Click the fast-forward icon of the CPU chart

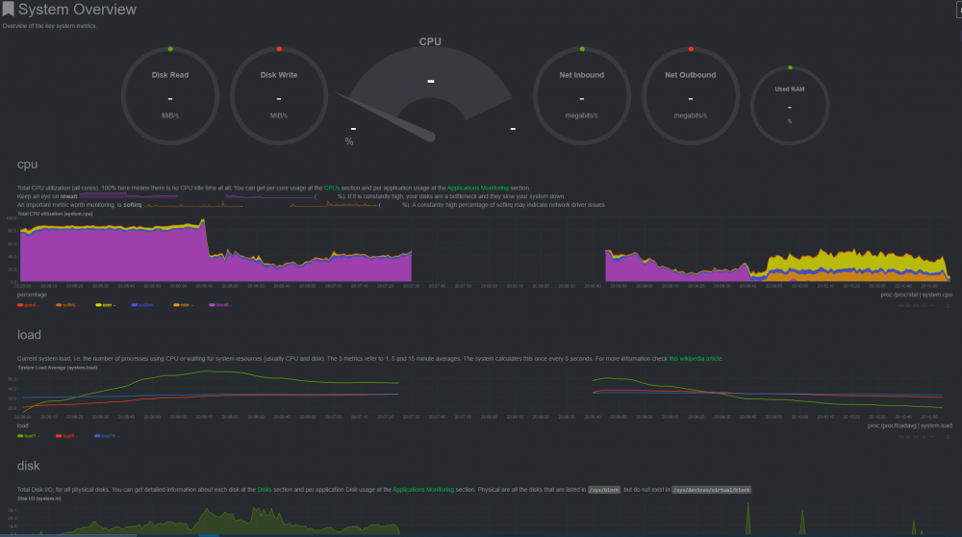[916, 306]
